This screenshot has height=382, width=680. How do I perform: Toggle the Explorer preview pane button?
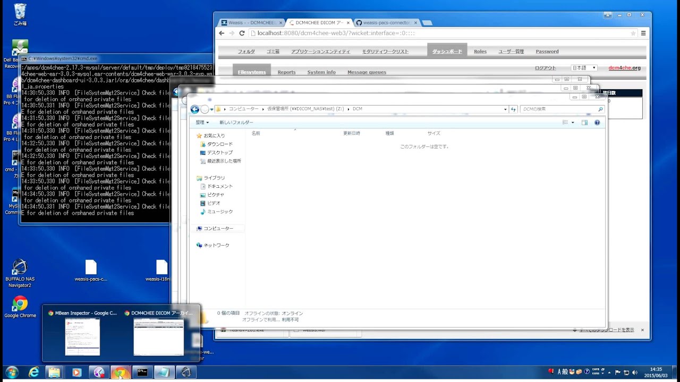click(x=584, y=123)
